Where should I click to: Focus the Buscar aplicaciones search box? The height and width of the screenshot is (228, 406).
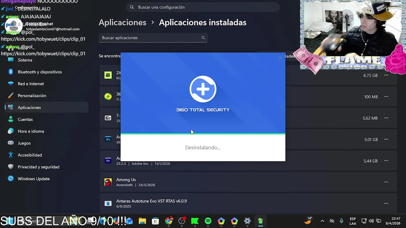tap(153, 38)
